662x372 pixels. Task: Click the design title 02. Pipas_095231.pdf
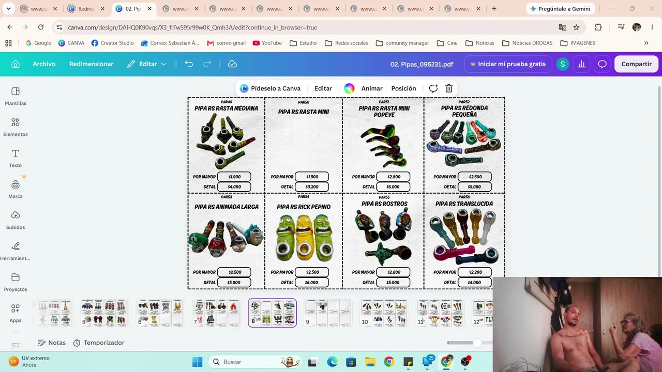(x=422, y=64)
